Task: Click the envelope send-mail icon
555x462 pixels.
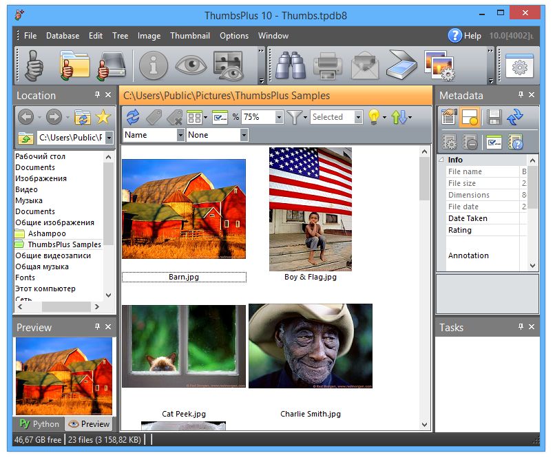Action: pyautogui.click(x=365, y=67)
